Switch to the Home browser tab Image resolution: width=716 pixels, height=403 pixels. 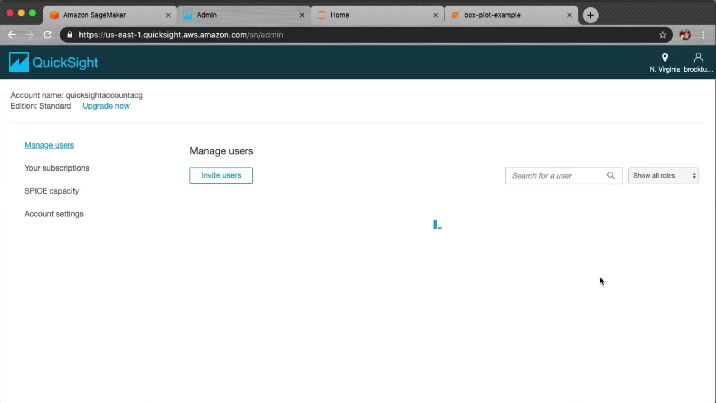[x=339, y=15]
